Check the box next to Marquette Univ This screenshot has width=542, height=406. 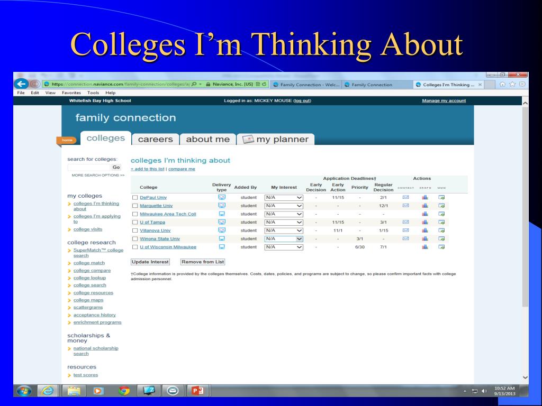pyautogui.click(x=135, y=206)
